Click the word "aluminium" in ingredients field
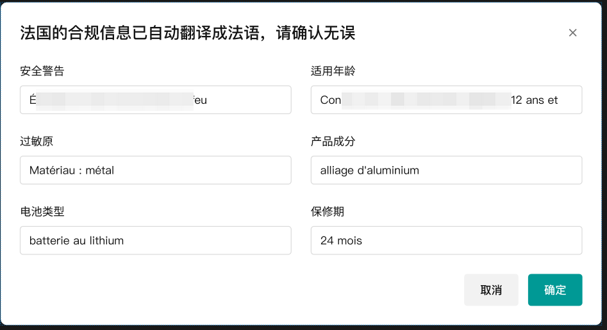607x330 pixels. coord(394,170)
